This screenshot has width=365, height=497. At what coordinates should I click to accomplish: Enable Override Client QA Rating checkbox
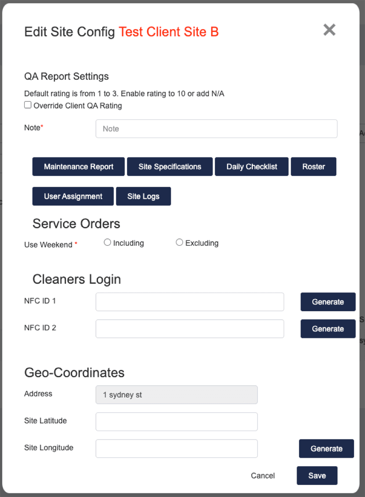pyautogui.click(x=28, y=105)
